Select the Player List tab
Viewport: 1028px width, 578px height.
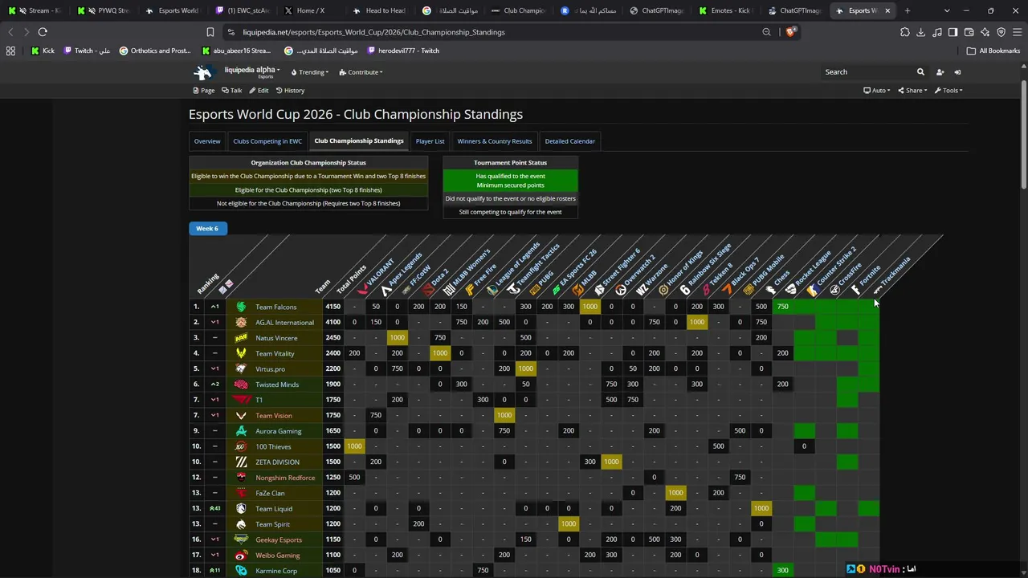pyautogui.click(x=430, y=141)
